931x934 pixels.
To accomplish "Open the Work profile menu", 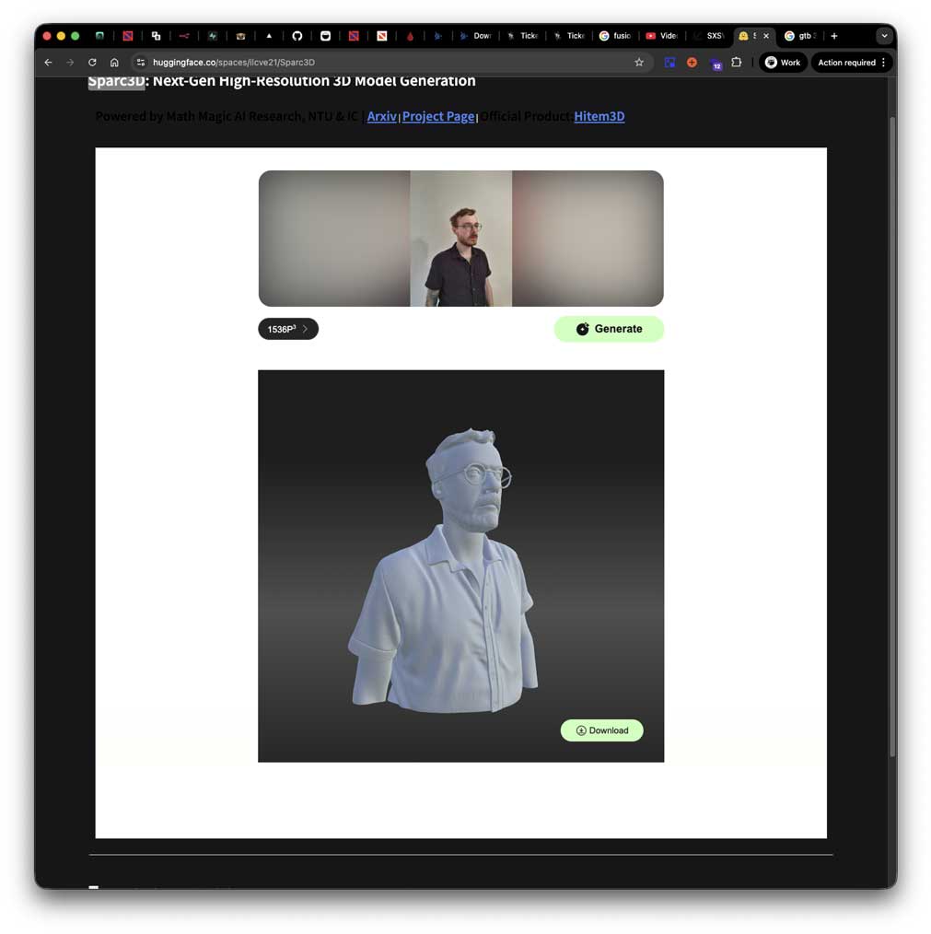I will pyautogui.click(x=783, y=63).
